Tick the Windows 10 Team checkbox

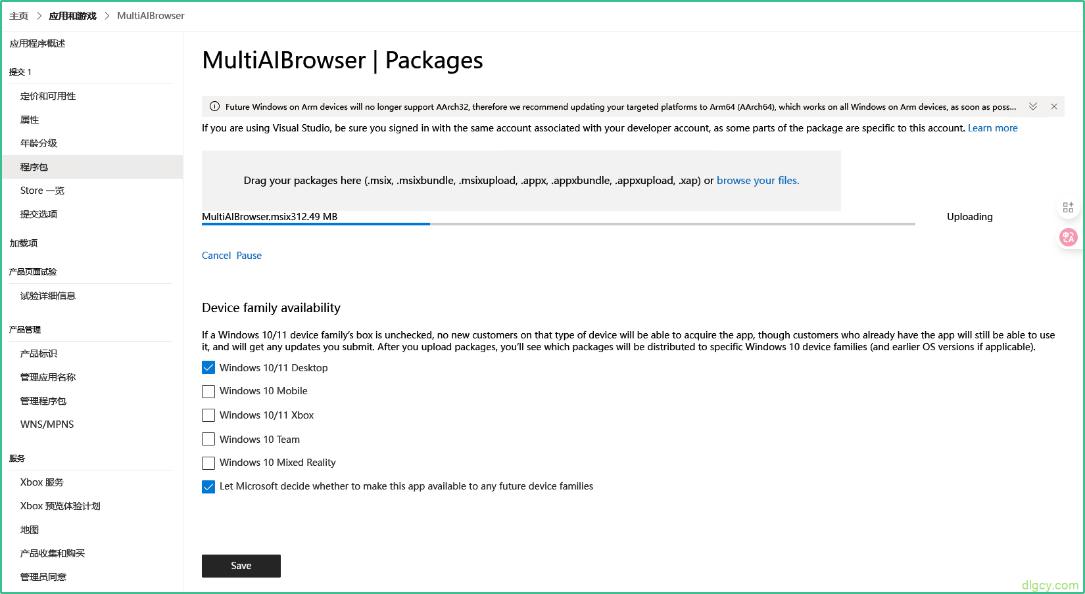(x=208, y=439)
